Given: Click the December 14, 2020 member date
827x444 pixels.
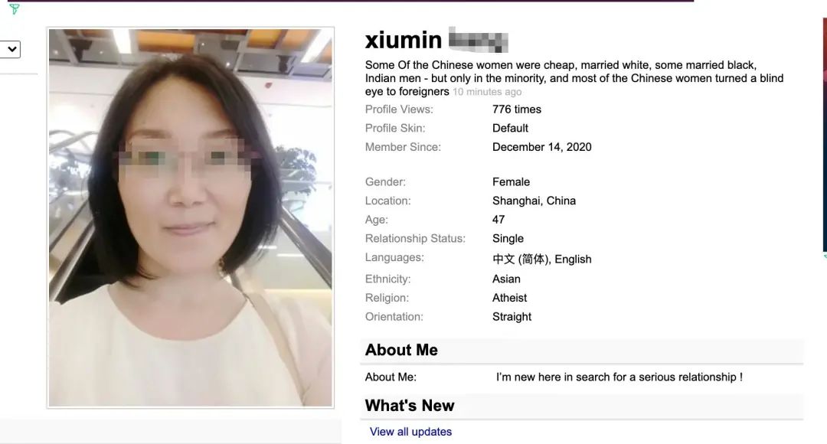Looking at the screenshot, I should coord(541,147).
